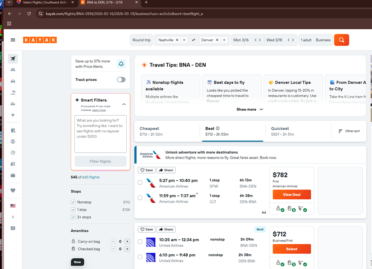Open Trips heart icon in sidebar
This screenshot has height=269, width=372.
(x=13, y=191)
